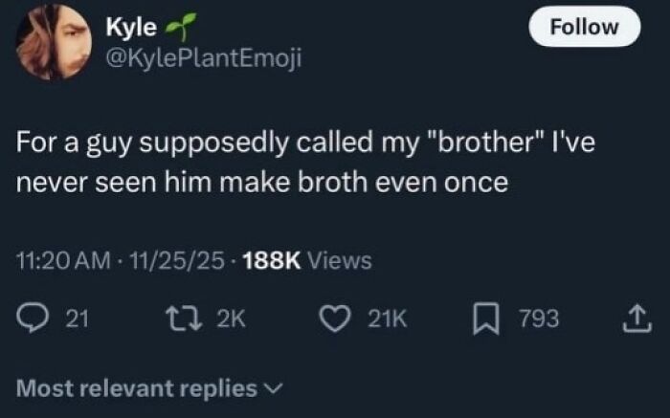Screen dimensions: 670x418
Task: Click the seedling emoji beside Kyle's name
Action: point(175,27)
